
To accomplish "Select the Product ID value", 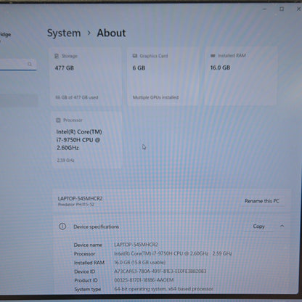I will (x=144, y=280).
